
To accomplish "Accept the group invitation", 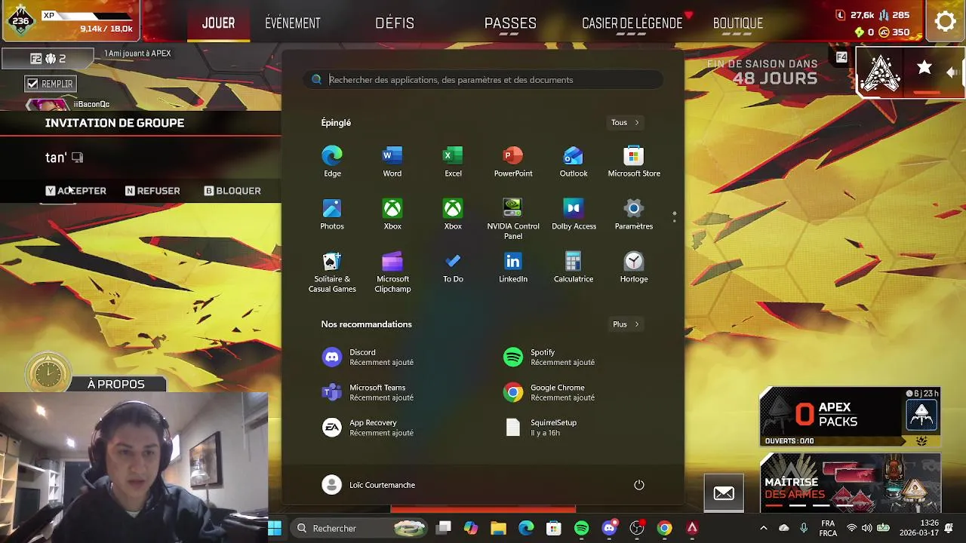I will (x=75, y=191).
